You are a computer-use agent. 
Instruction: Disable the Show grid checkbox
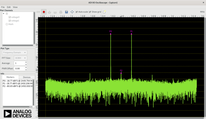(90, 12)
